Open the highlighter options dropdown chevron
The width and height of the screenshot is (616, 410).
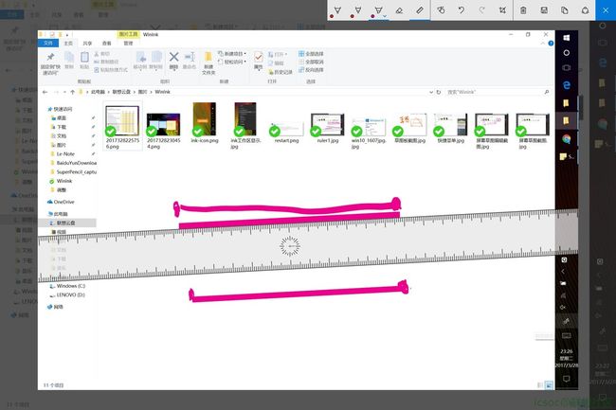tap(385, 16)
